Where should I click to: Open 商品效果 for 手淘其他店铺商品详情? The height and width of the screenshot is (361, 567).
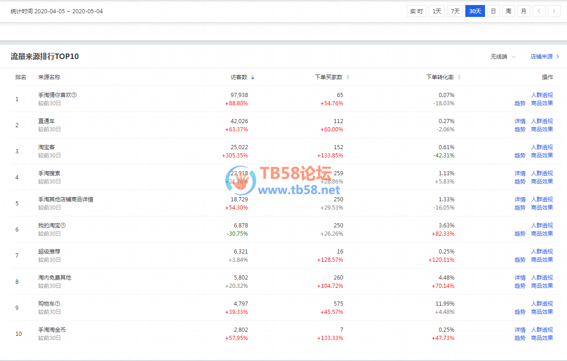(542, 208)
